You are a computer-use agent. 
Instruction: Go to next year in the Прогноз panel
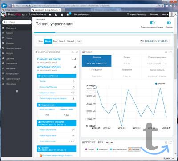coord(112,142)
